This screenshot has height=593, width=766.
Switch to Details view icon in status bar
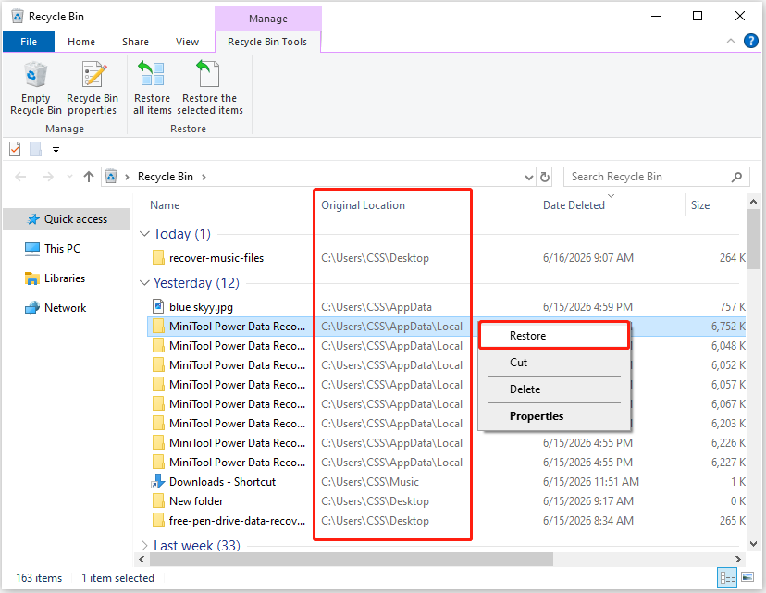click(727, 578)
